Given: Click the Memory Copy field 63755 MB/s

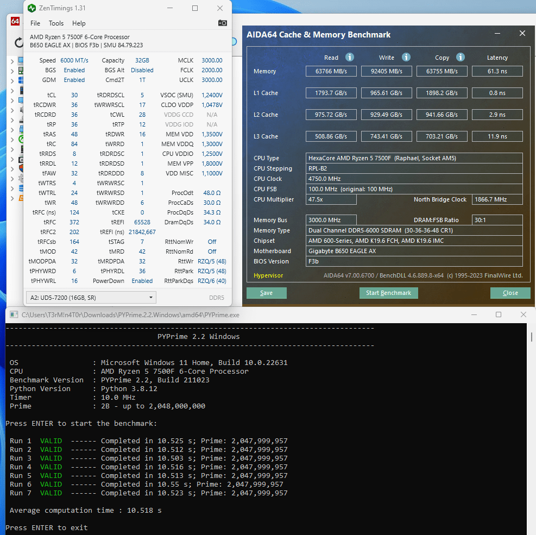Looking at the screenshot, I should (442, 71).
